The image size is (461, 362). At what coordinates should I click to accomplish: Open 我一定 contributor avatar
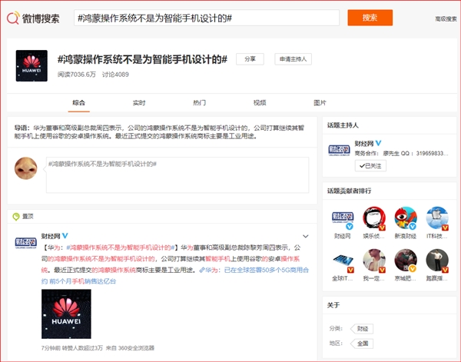click(374, 261)
